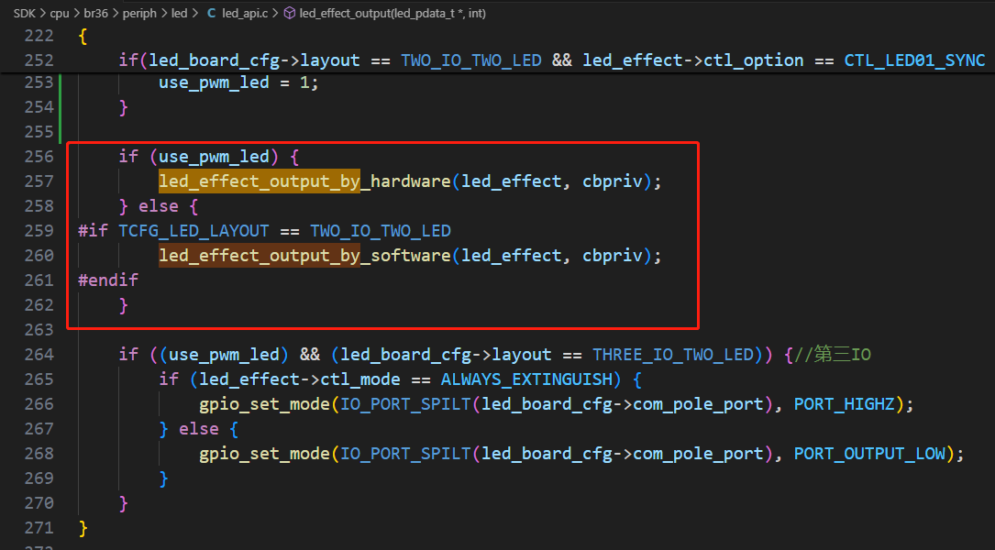
Task: Click com_pole_port on line 268
Action: pos(699,454)
